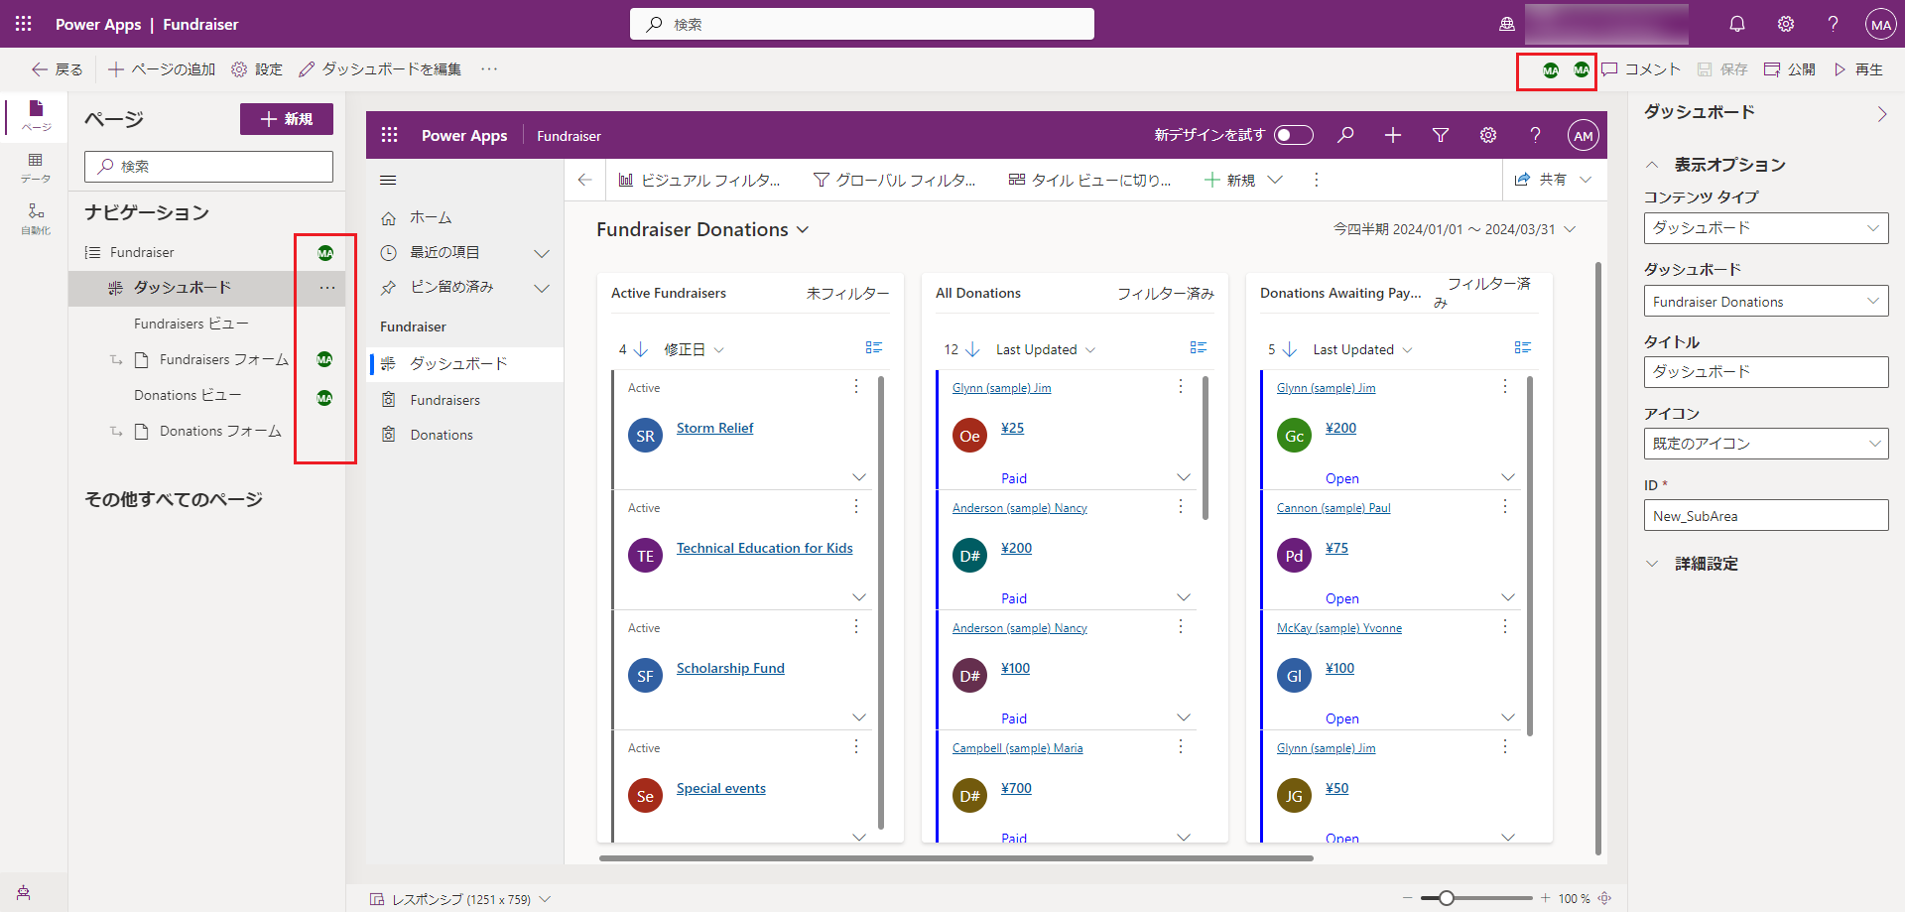Open more options for ダッシュボード page

tap(327, 288)
